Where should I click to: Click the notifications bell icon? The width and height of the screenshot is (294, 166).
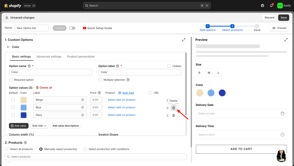tap(271, 5)
